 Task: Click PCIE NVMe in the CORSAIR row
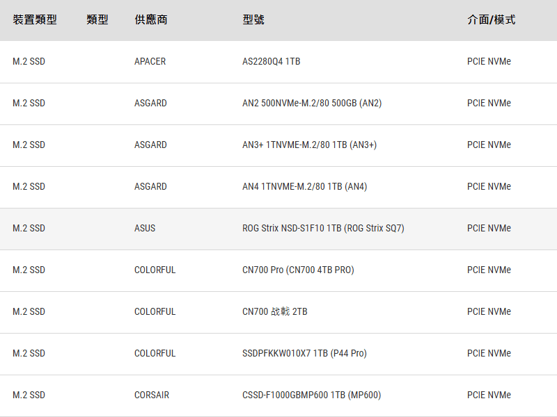coord(489,395)
